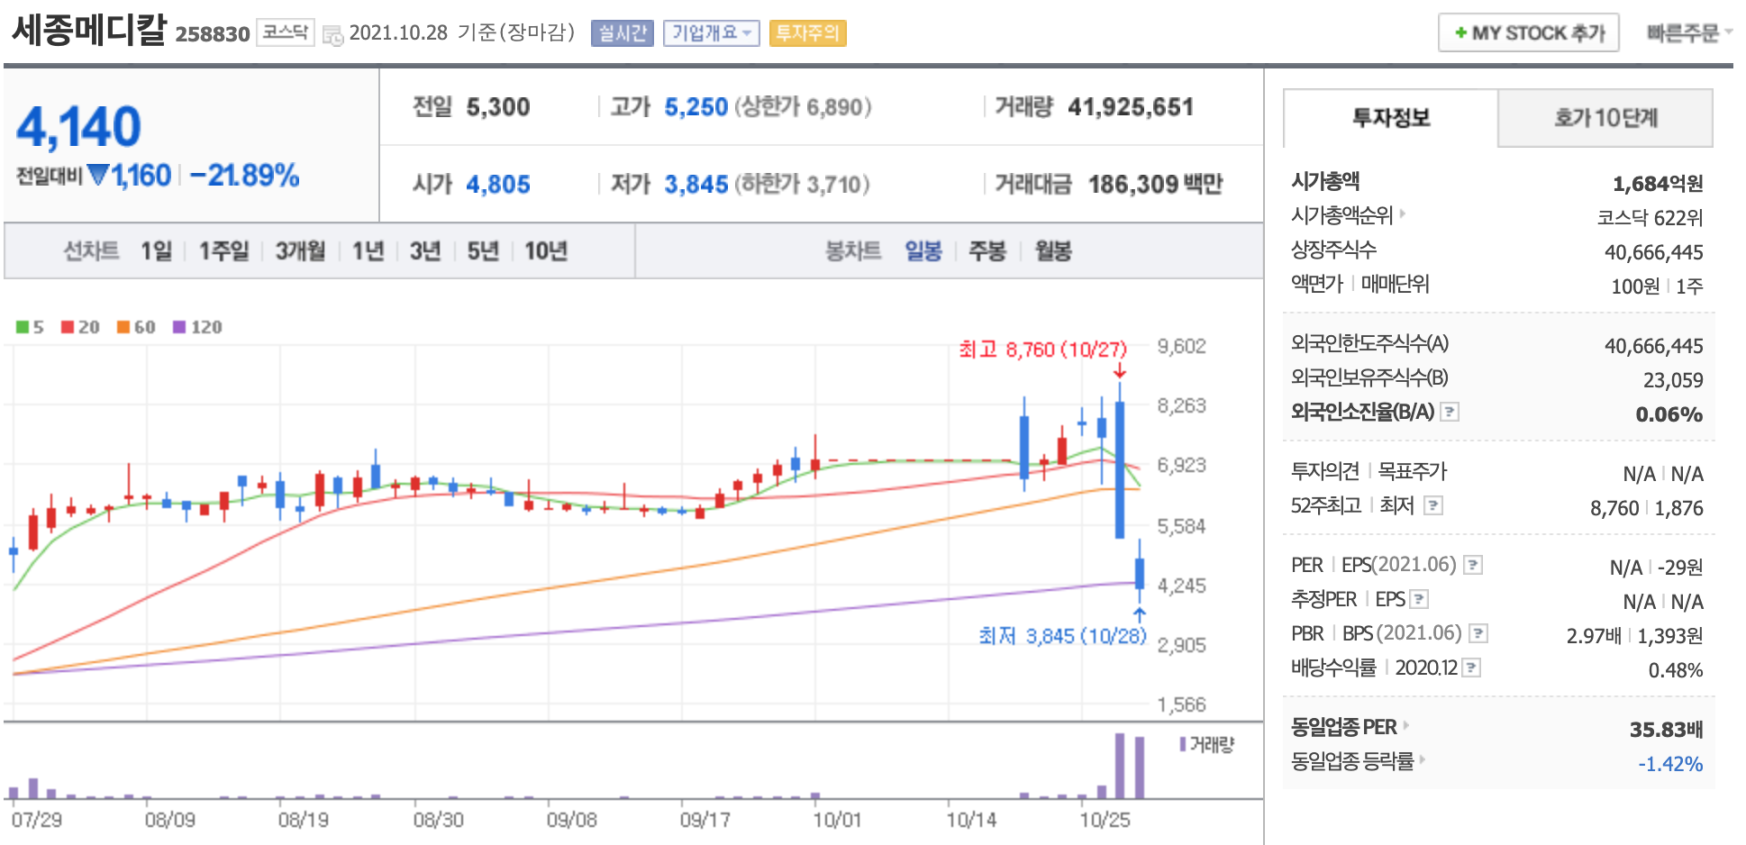The height and width of the screenshot is (845, 1746).
Task: Switch to the 투자정보 tab
Action: 1390,118
